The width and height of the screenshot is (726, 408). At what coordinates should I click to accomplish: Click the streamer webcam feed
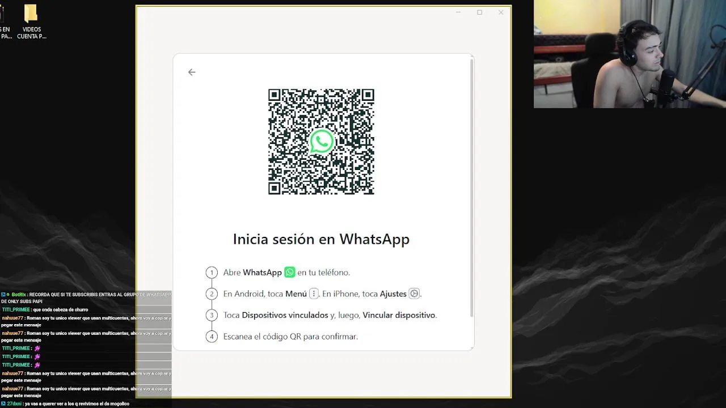(x=630, y=54)
